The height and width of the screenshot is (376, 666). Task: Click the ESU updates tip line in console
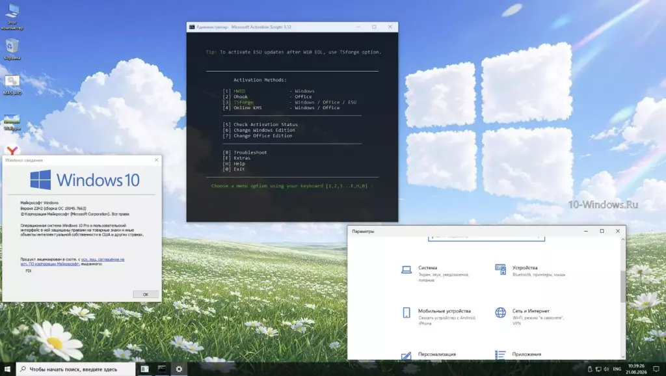(293, 52)
